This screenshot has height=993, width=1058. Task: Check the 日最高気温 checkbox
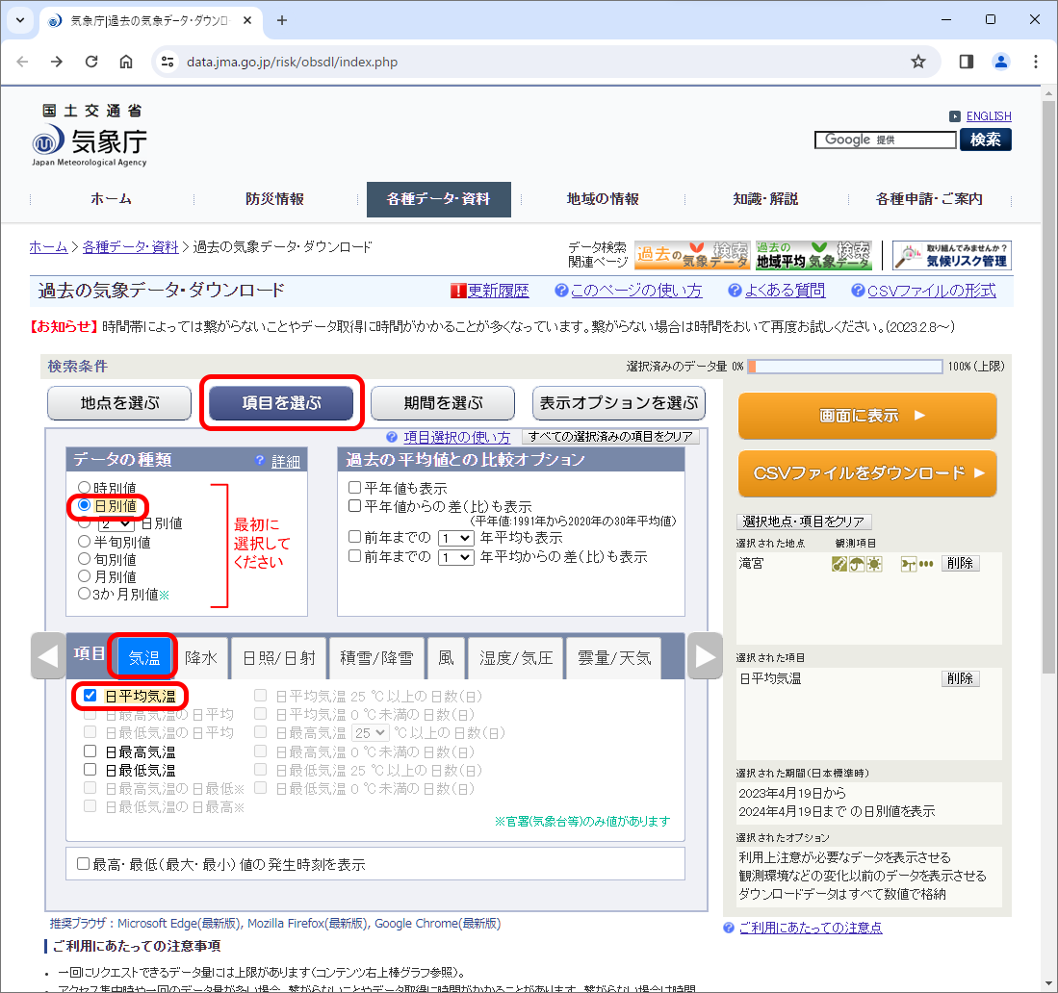click(90, 751)
